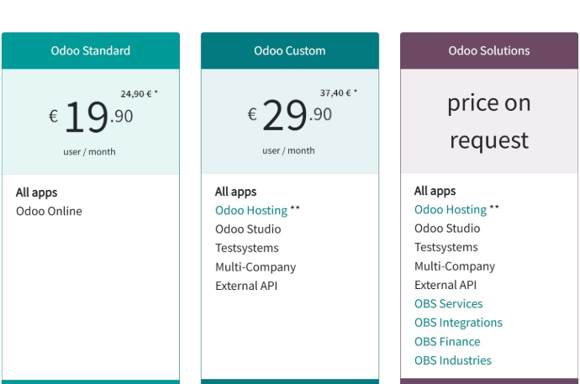Viewport: 580px width, 384px height.
Task: Click 'user / month' under Odoo Standard
Action: (x=89, y=152)
